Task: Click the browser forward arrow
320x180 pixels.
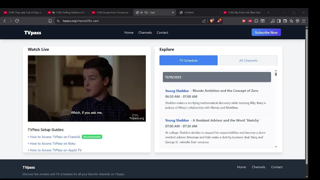Action: tap(11, 21)
